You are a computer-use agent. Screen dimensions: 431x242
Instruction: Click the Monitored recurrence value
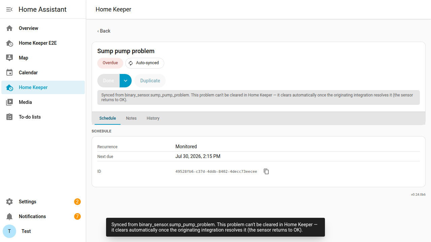[186, 147]
